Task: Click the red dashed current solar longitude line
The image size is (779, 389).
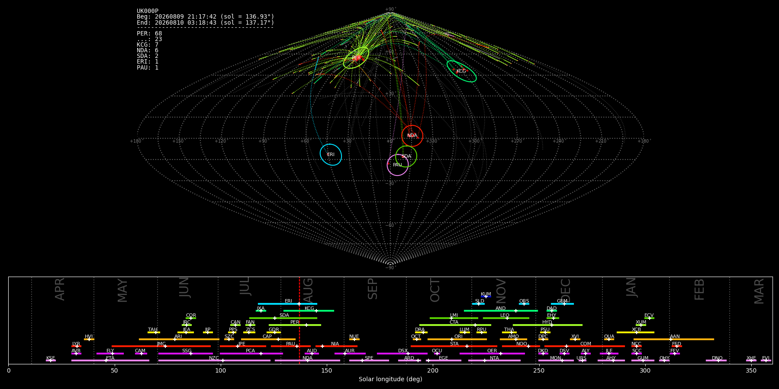Action: (299, 320)
